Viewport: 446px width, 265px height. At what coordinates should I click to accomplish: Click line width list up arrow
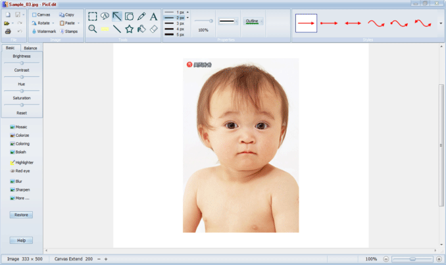point(187,12)
